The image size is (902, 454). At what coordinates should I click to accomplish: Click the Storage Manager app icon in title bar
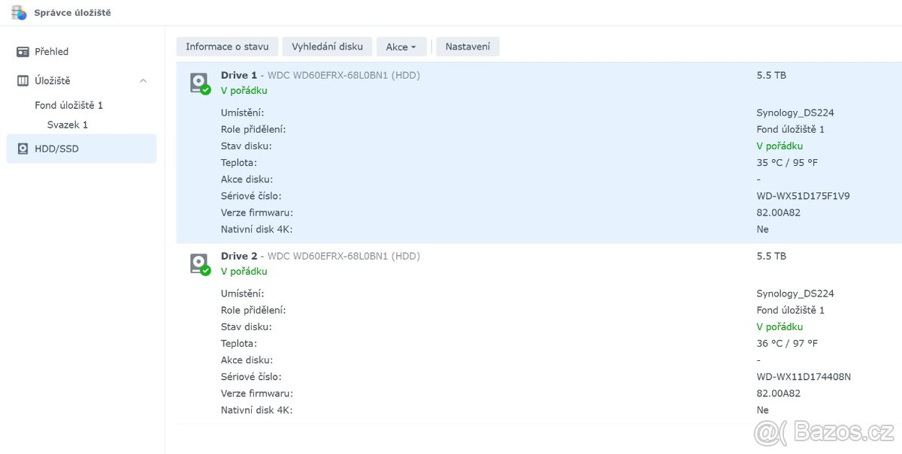click(19, 12)
